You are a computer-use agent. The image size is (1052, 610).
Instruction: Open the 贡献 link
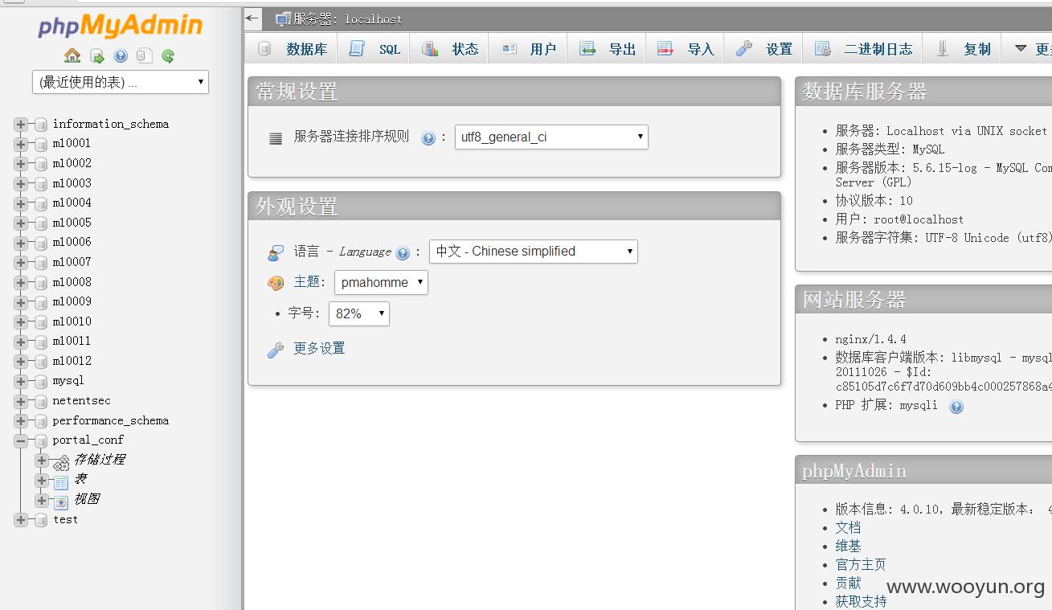point(848,583)
